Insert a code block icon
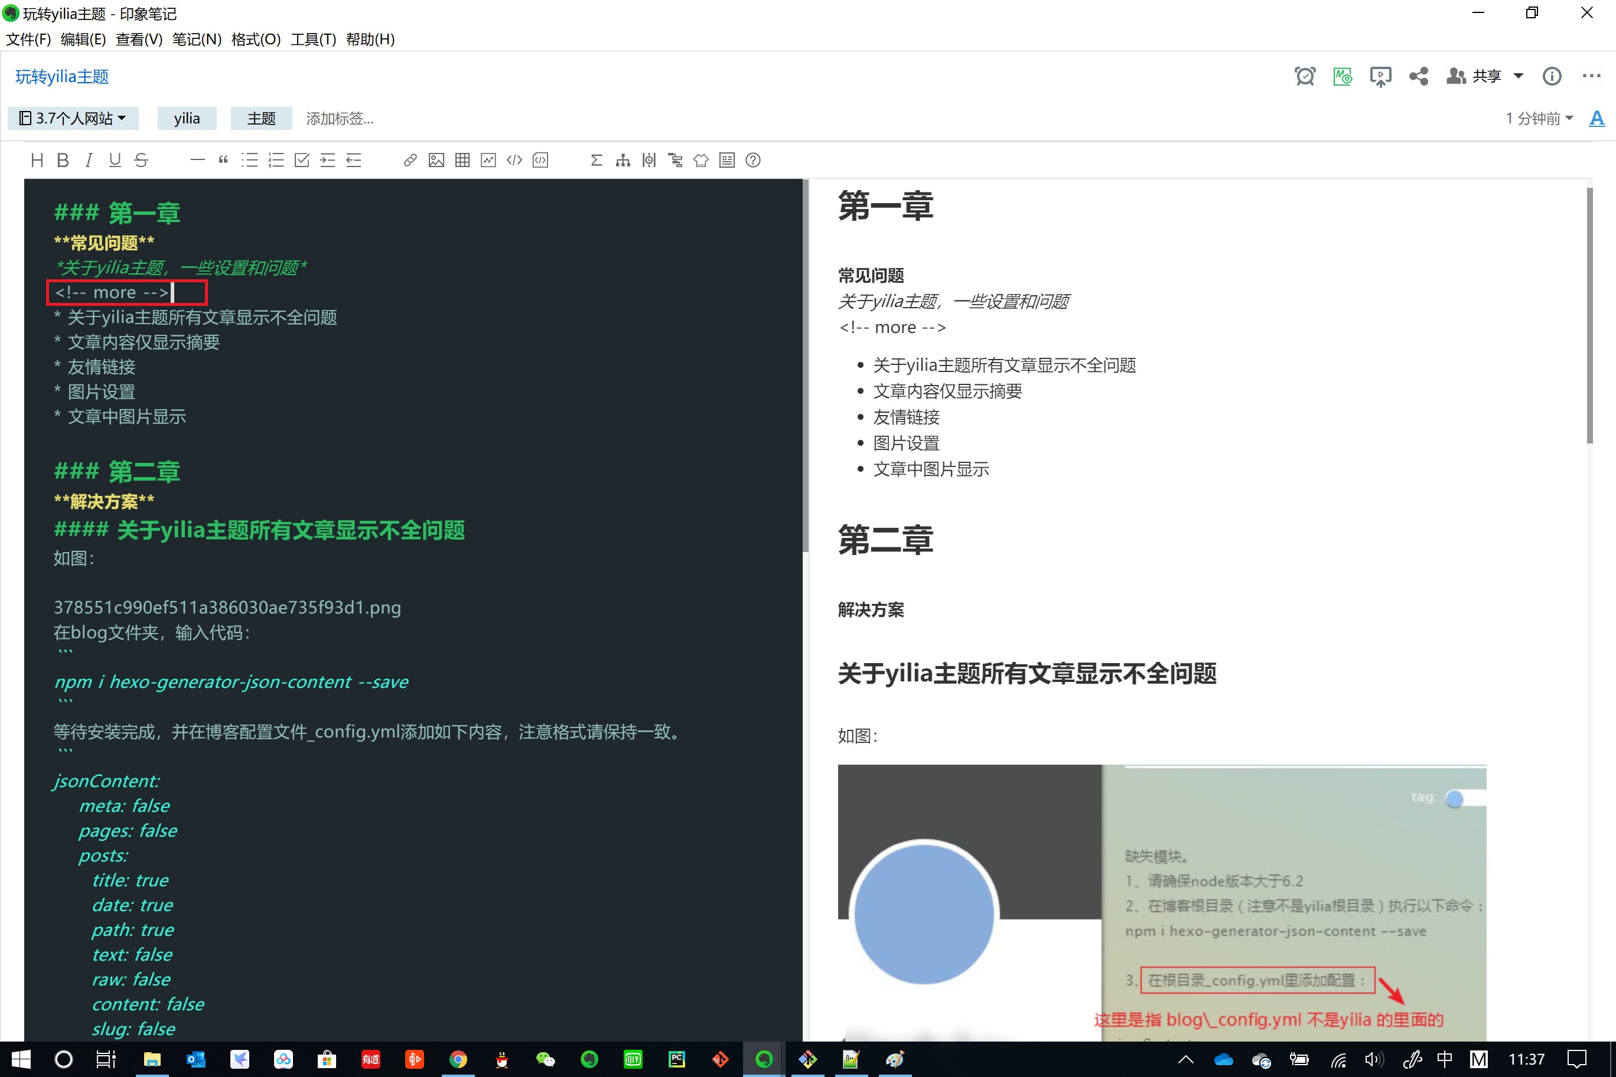Image resolution: width=1616 pixels, height=1077 pixels. [x=540, y=160]
